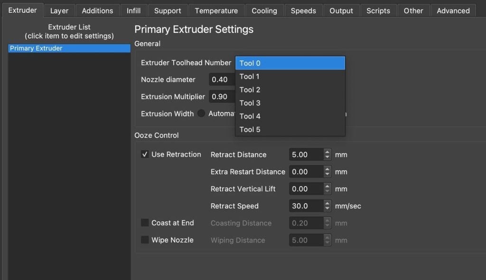Pick Tool 5 from the dropdown
Screen dimensions: 486x280
290,130
